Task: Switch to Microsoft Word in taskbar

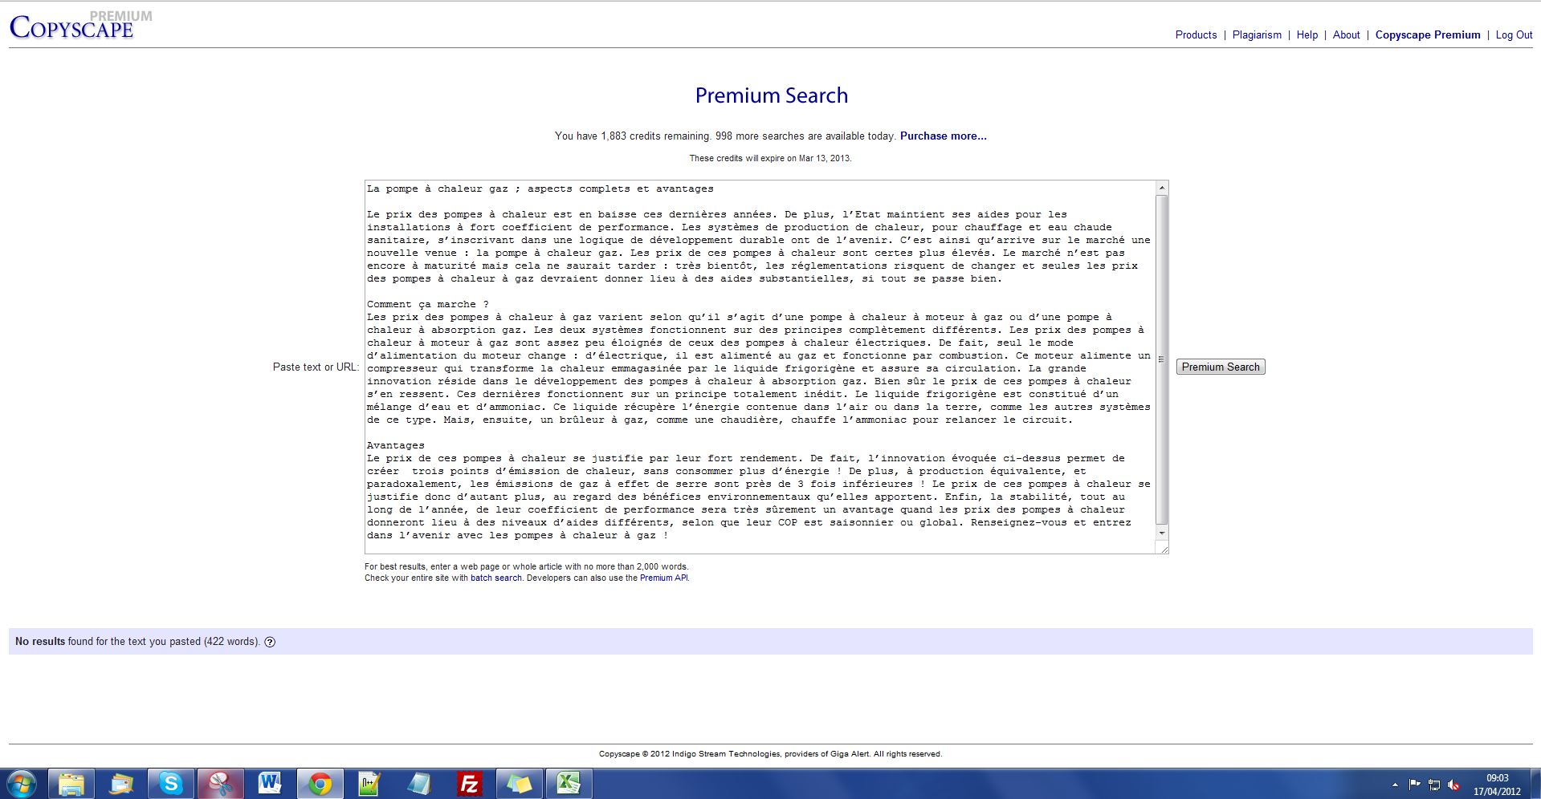Action: [270, 783]
